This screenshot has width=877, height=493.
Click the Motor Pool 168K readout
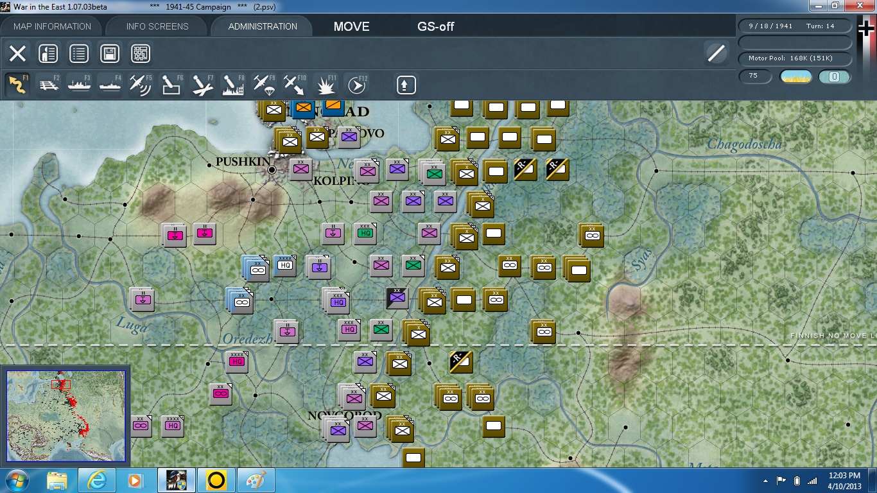[795, 58]
